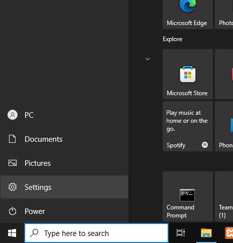
Task: Click the user avatar icon
Action: pos(13,115)
